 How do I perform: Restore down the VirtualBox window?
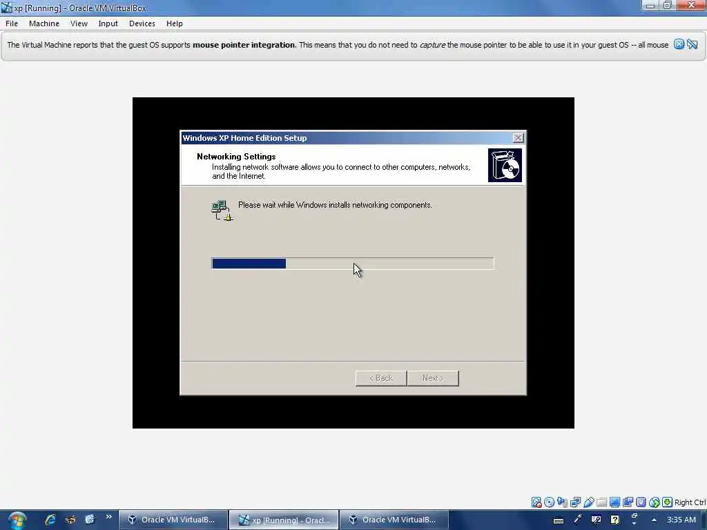[668, 6]
